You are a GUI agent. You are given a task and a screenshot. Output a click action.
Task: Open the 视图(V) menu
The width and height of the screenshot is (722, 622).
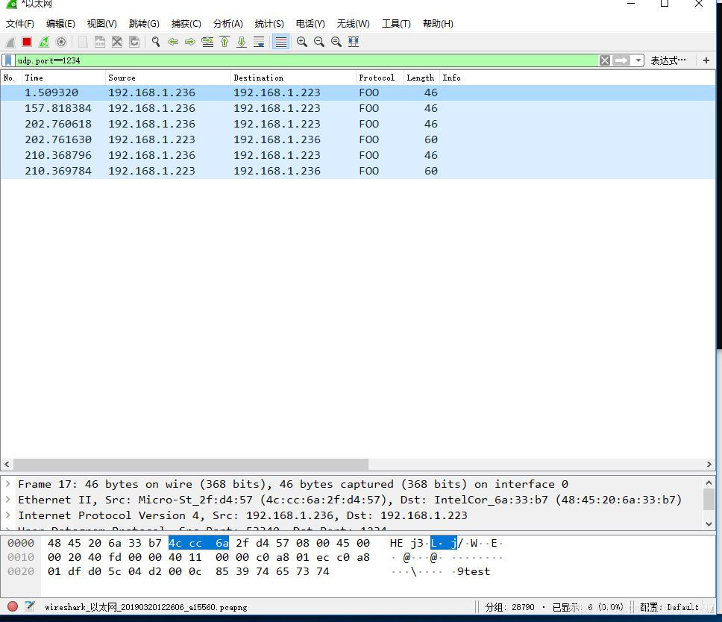click(x=101, y=23)
